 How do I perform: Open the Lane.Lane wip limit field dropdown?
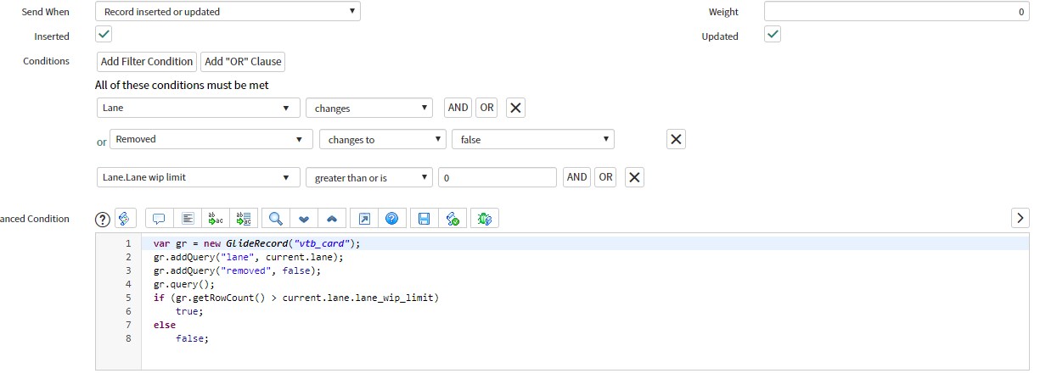point(198,177)
